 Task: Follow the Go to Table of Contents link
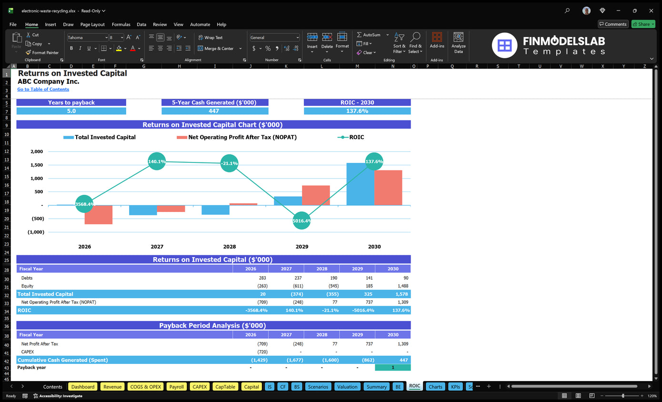tap(43, 90)
